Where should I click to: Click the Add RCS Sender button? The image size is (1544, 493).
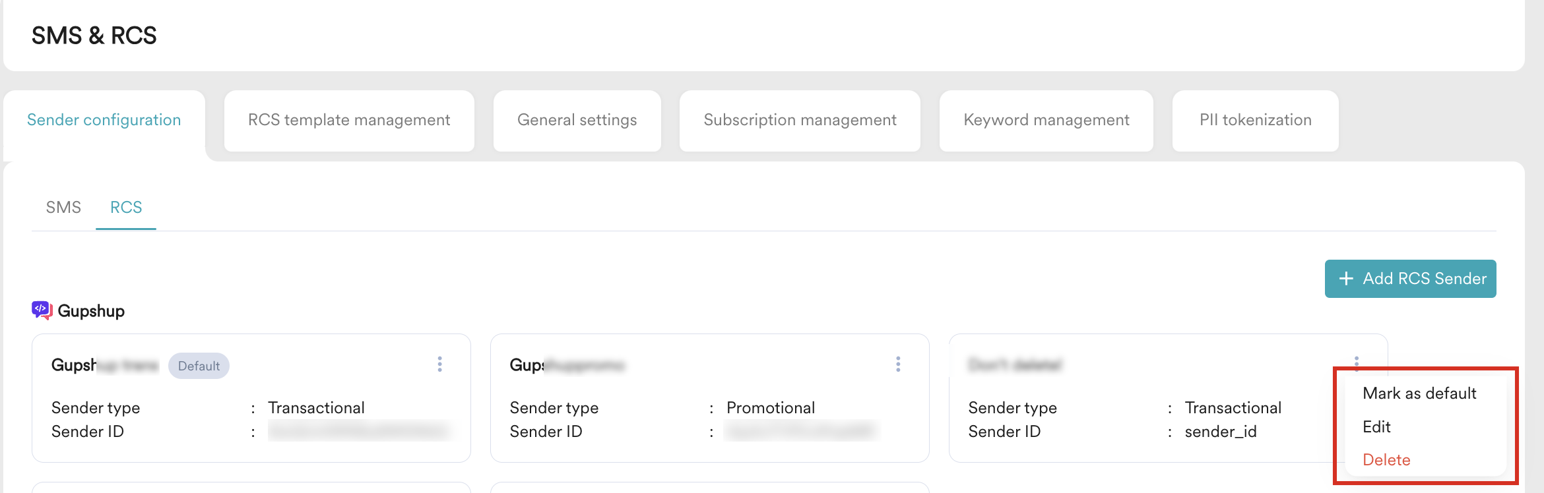(1410, 279)
